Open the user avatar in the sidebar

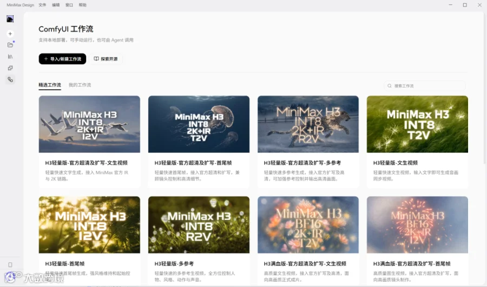(x=10, y=19)
